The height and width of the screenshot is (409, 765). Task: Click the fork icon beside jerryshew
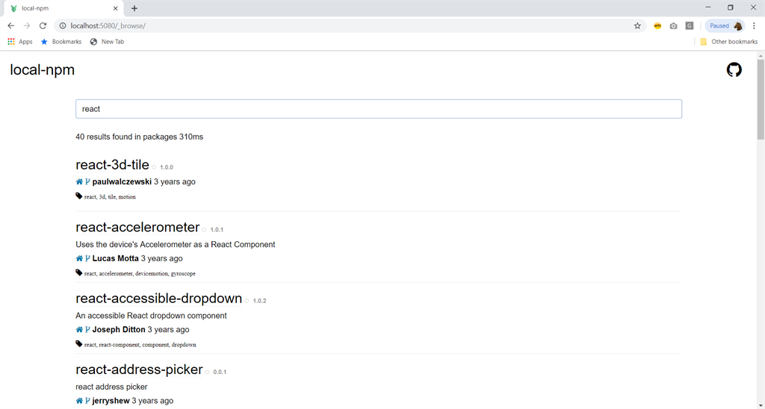tap(87, 401)
